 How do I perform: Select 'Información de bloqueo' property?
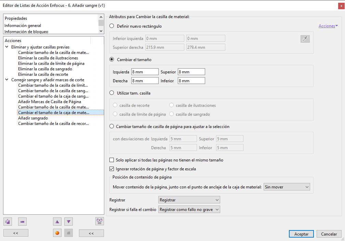[x=26, y=32]
